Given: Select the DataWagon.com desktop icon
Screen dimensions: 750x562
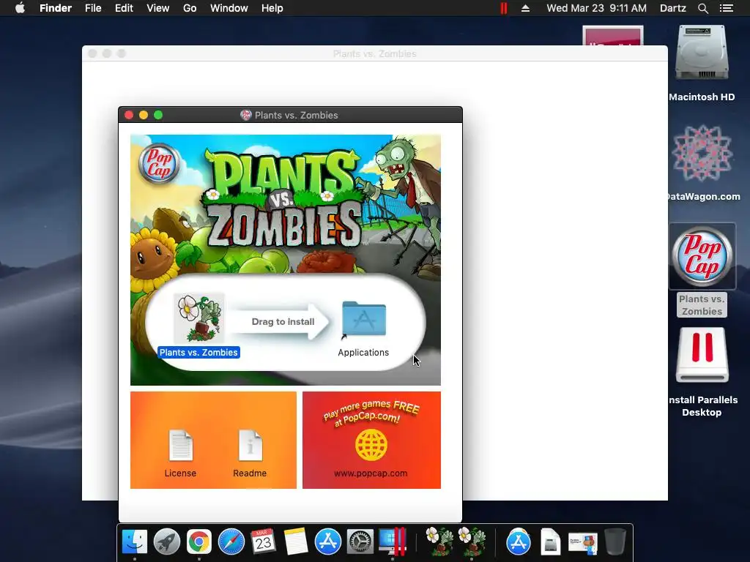Looking at the screenshot, I should coord(702,154).
